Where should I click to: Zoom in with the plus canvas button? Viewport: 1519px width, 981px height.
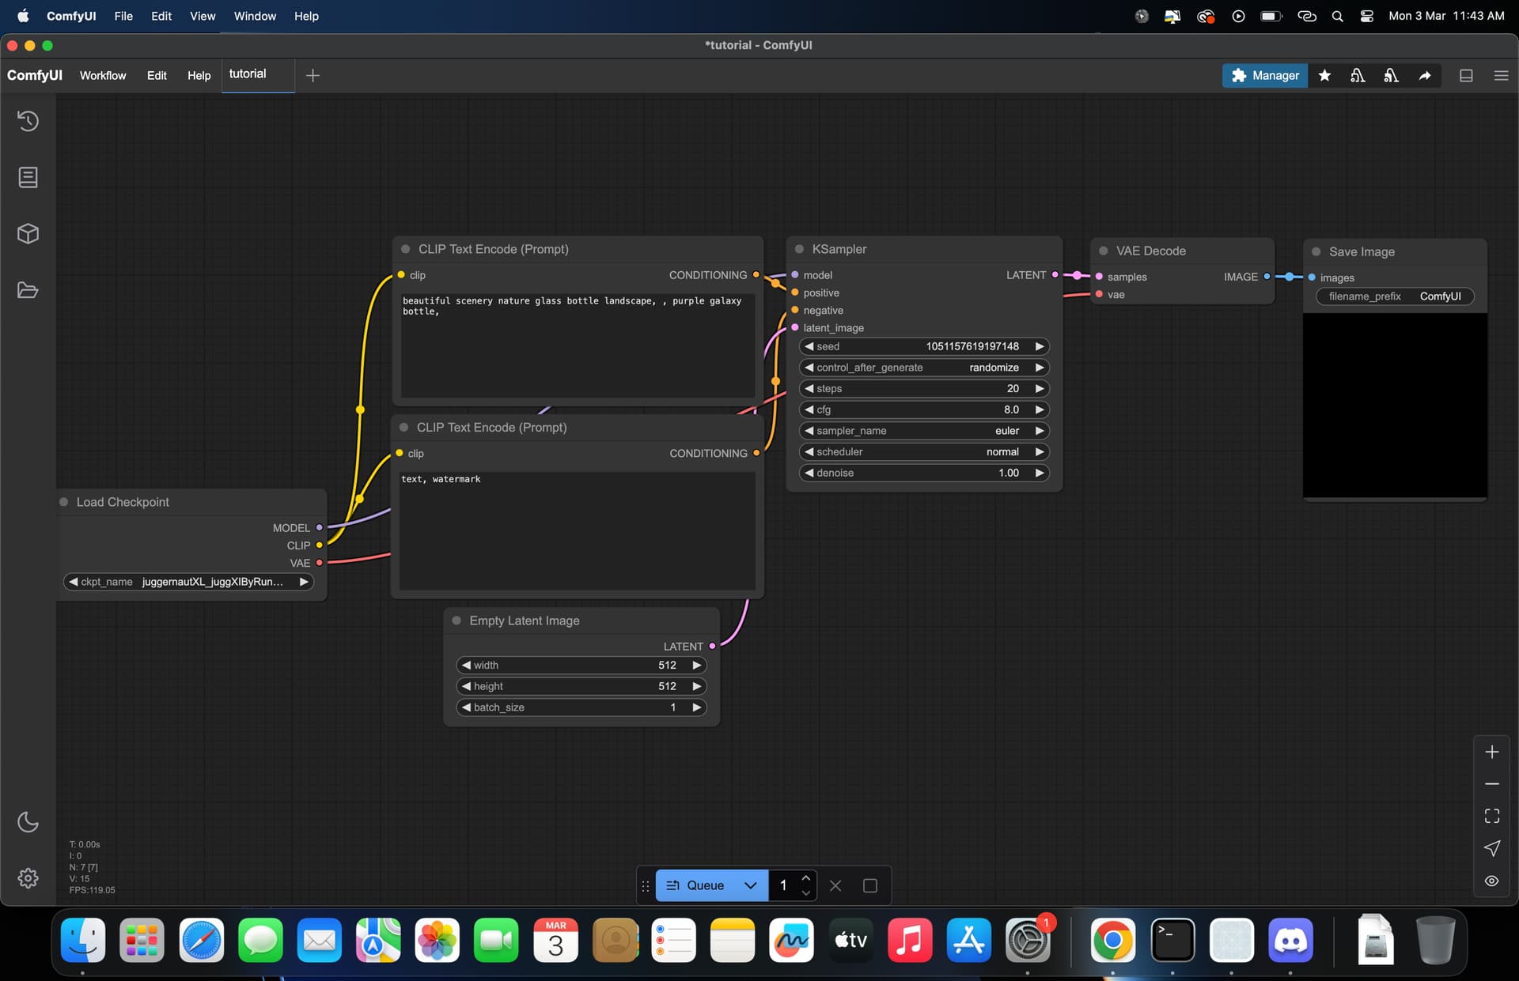pyautogui.click(x=1492, y=752)
